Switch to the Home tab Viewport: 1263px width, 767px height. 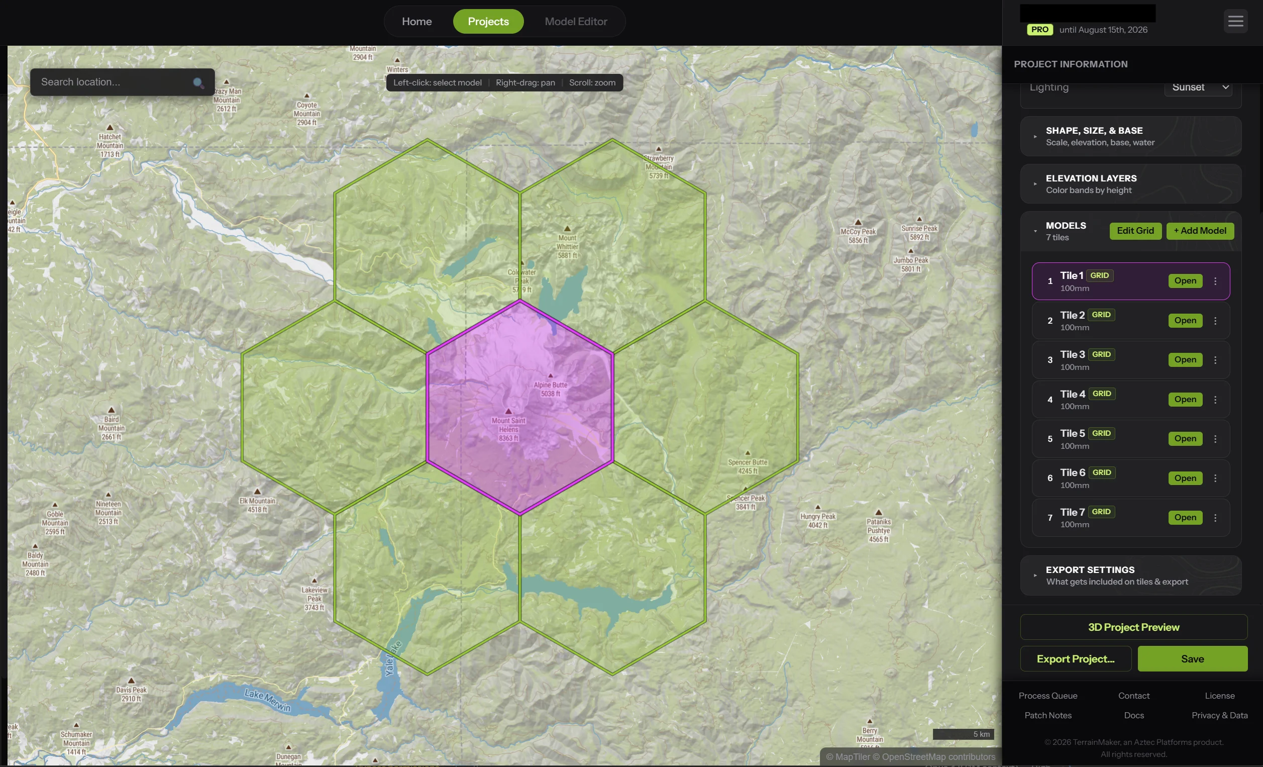[416, 22]
